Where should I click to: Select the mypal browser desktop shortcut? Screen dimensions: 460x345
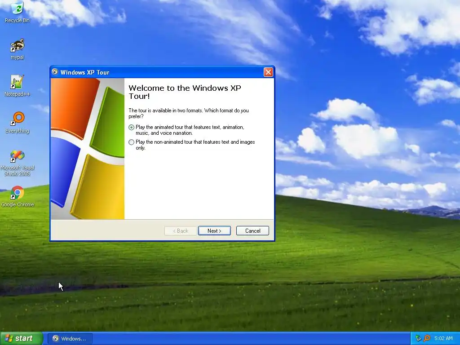click(18, 49)
